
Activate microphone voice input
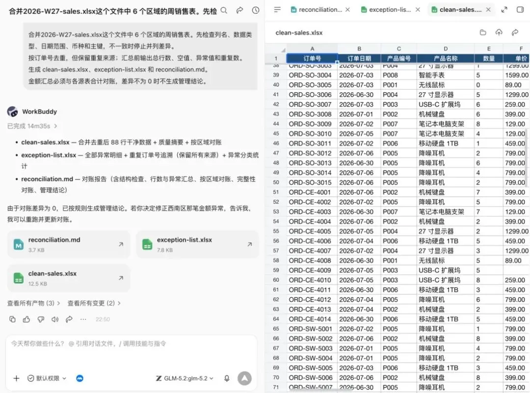pyautogui.click(x=227, y=378)
